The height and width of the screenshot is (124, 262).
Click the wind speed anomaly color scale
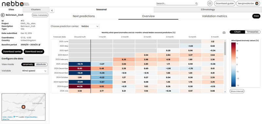coord(234,65)
